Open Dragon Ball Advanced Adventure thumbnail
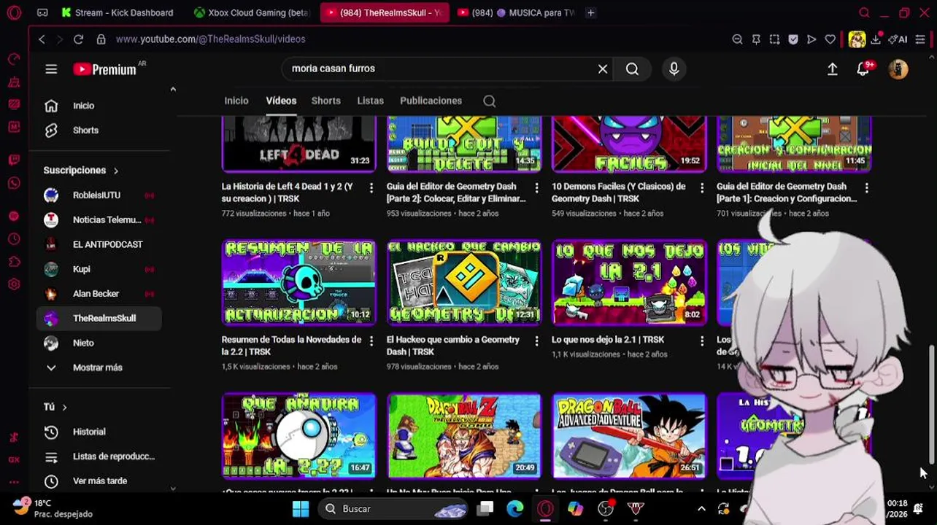The height and width of the screenshot is (525, 937). 629,435
